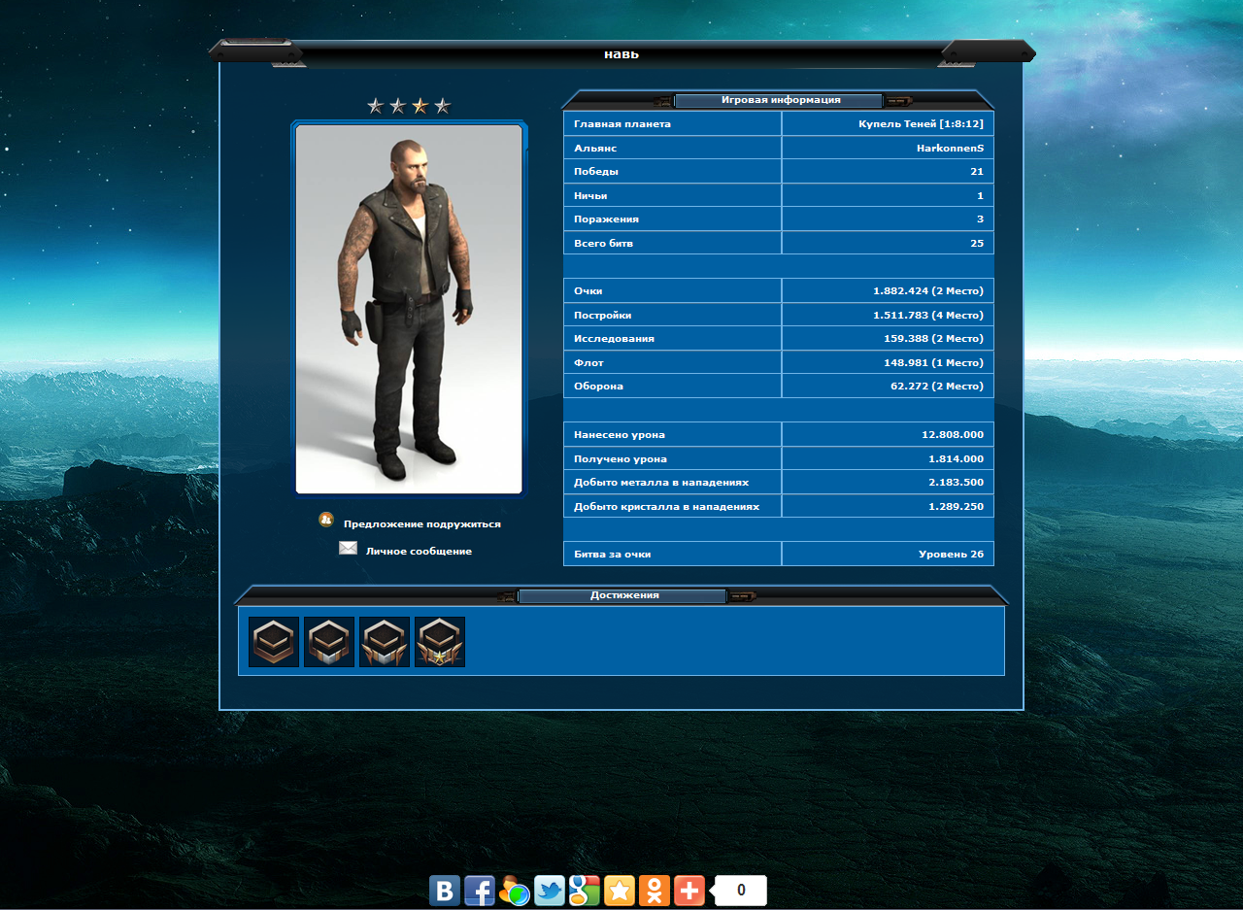
Task: Click the friend request icon
Action: [326, 521]
